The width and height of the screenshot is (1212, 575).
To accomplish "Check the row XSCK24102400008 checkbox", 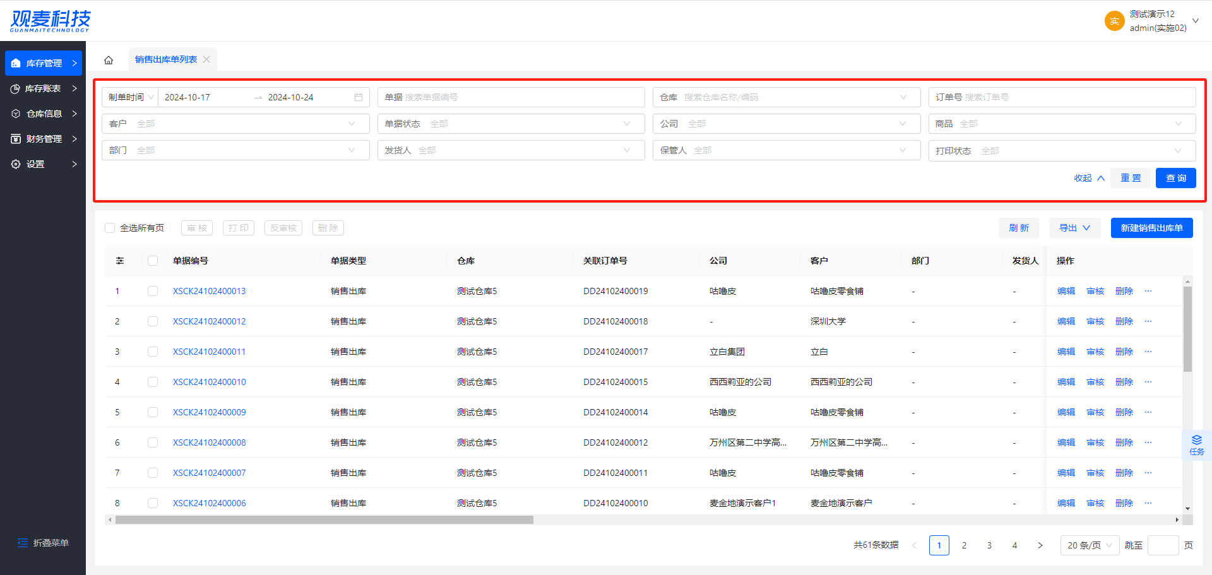I will coord(153,442).
